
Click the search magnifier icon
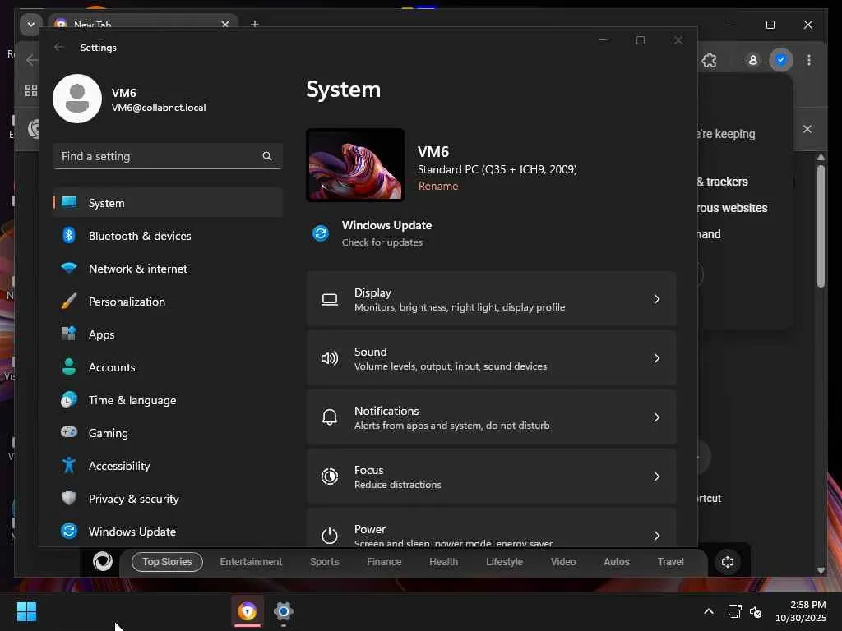pos(267,156)
